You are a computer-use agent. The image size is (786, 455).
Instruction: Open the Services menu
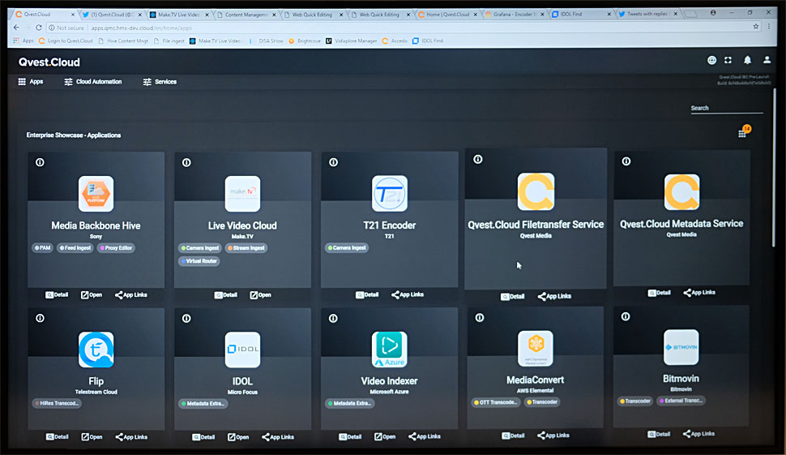(160, 82)
